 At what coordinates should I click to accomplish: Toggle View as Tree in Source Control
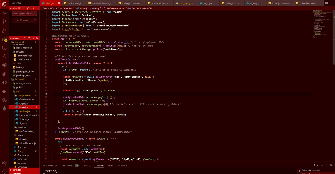click(x=19, y=8)
